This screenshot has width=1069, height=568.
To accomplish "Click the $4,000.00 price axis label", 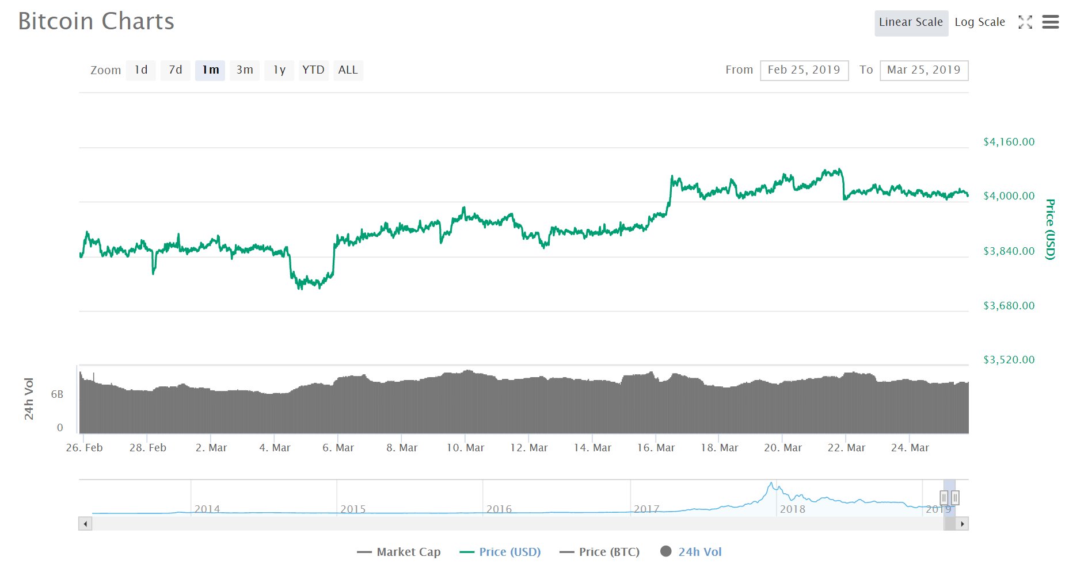I will [1009, 196].
